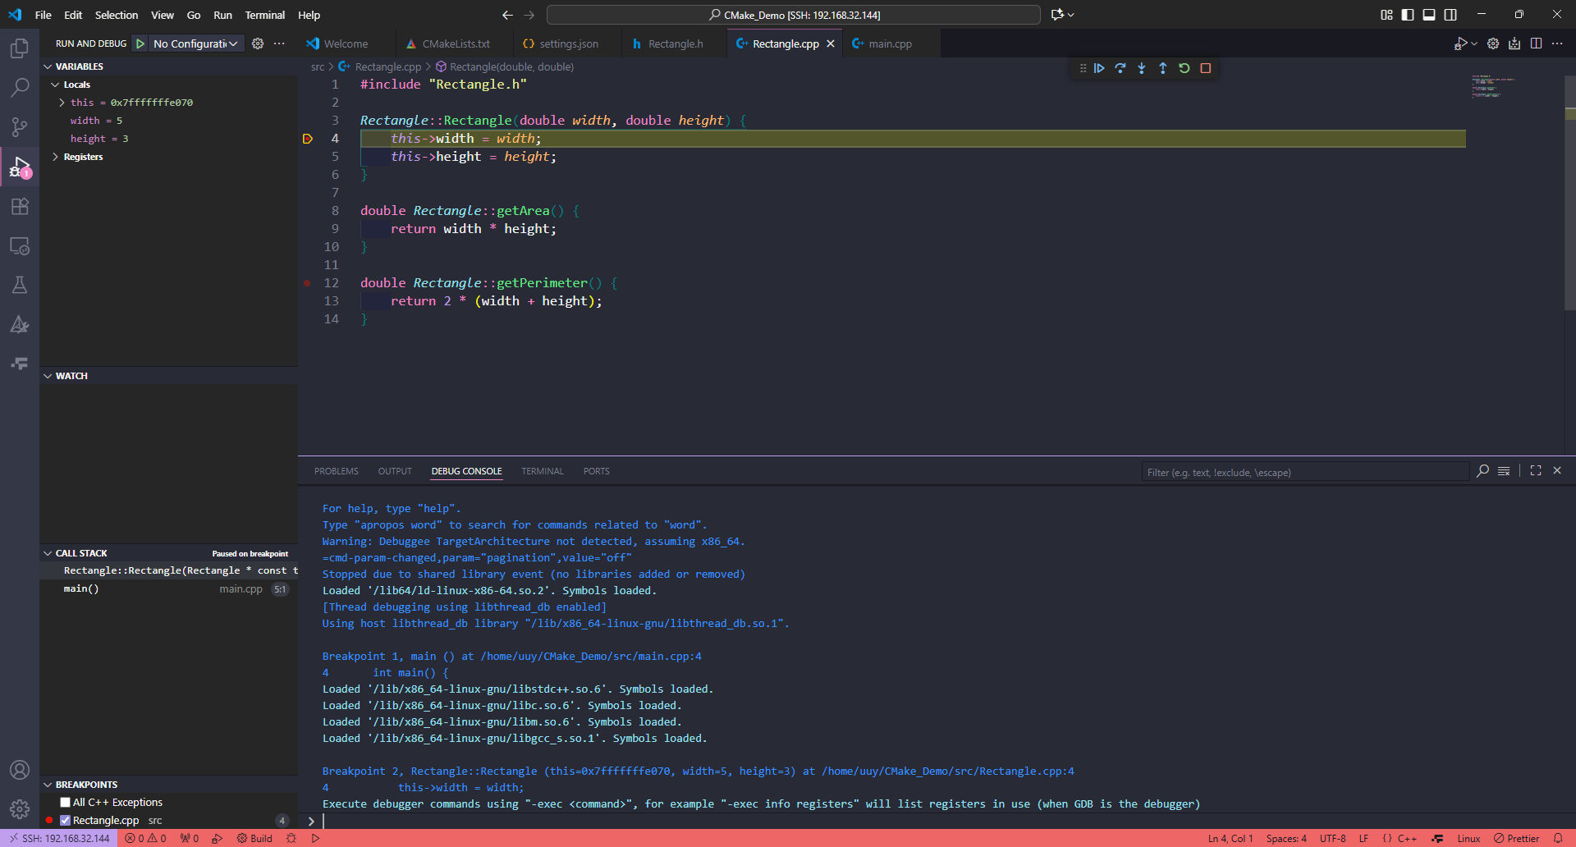Image resolution: width=1576 pixels, height=847 pixels.
Task: Click the SSH: 192.168.32.144 remote indicator
Action: (59, 838)
